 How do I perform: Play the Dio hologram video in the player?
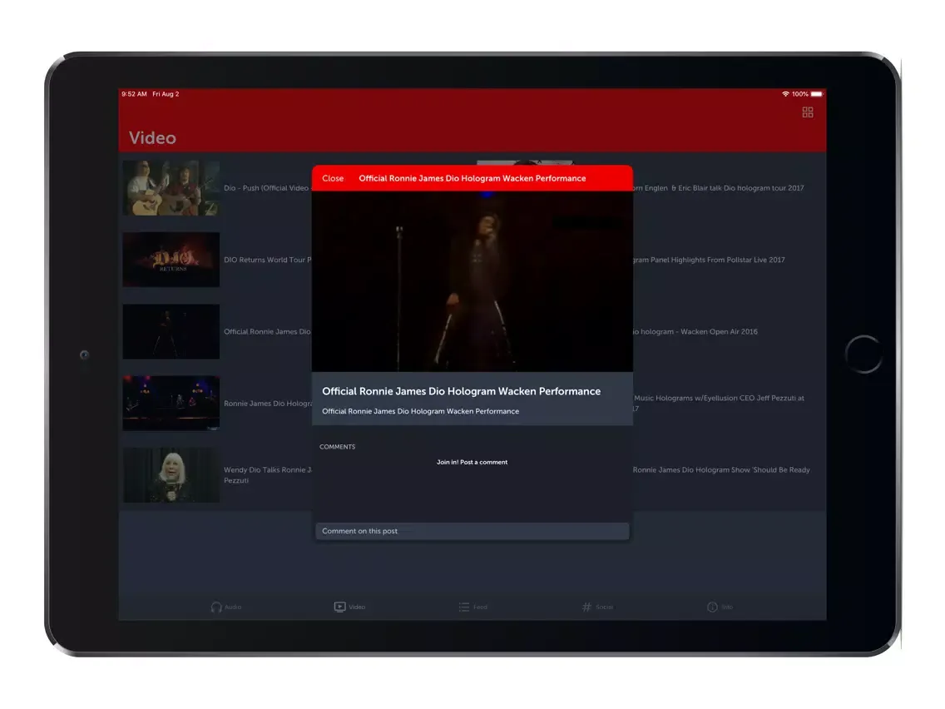[x=472, y=281]
